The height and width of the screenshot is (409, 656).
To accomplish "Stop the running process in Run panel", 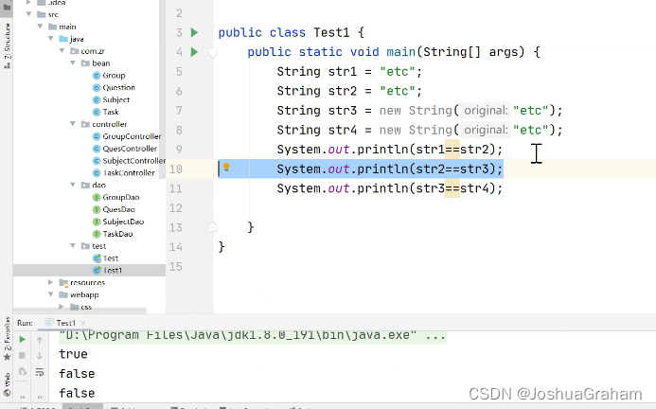I will click(22, 355).
